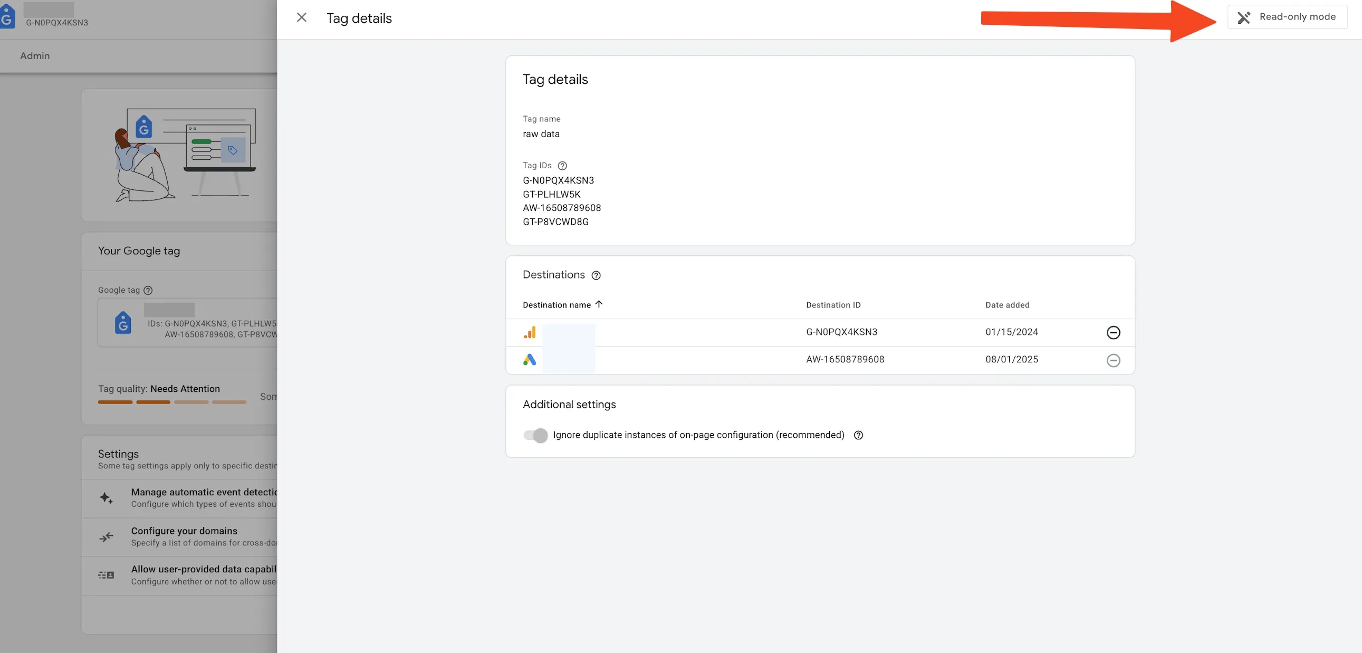Click the Google tag illustration image

186,155
